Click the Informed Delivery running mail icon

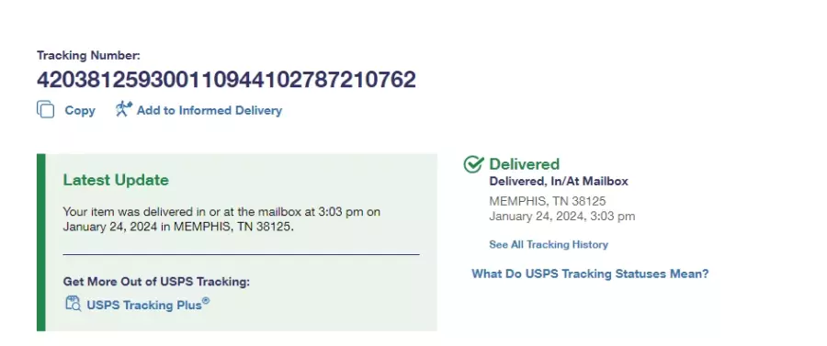click(124, 109)
